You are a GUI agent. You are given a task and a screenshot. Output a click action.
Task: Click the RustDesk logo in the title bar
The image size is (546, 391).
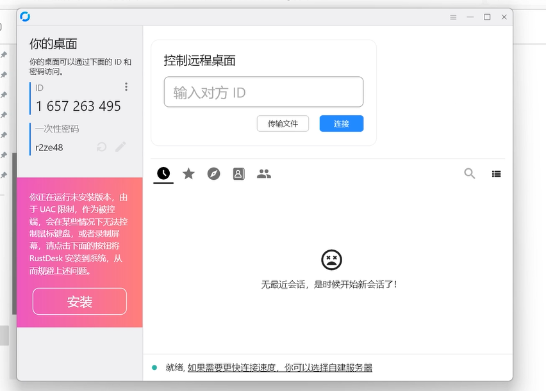(x=25, y=17)
